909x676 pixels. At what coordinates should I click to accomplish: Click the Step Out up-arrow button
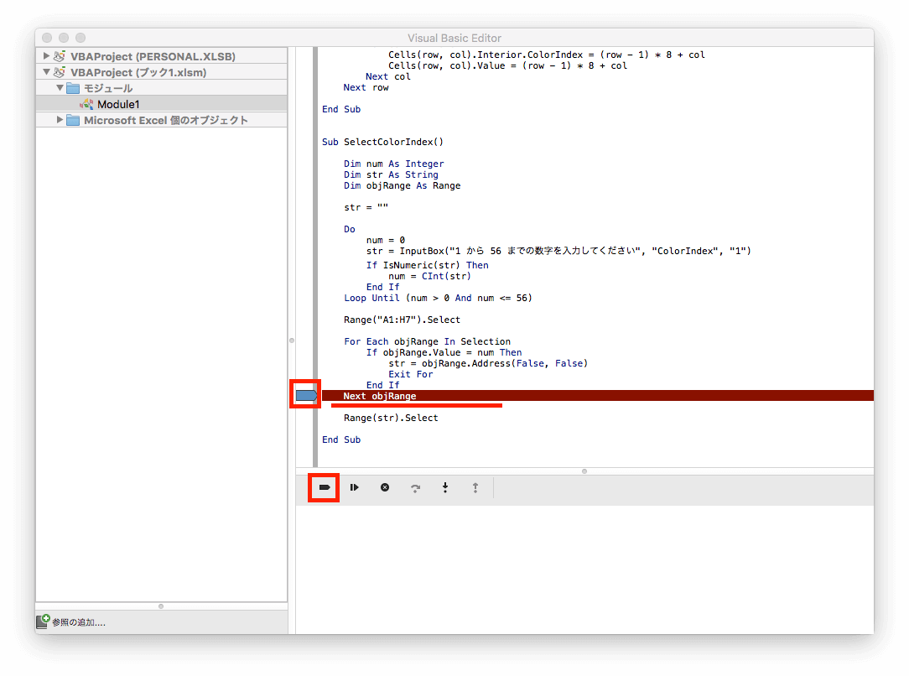[475, 487]
